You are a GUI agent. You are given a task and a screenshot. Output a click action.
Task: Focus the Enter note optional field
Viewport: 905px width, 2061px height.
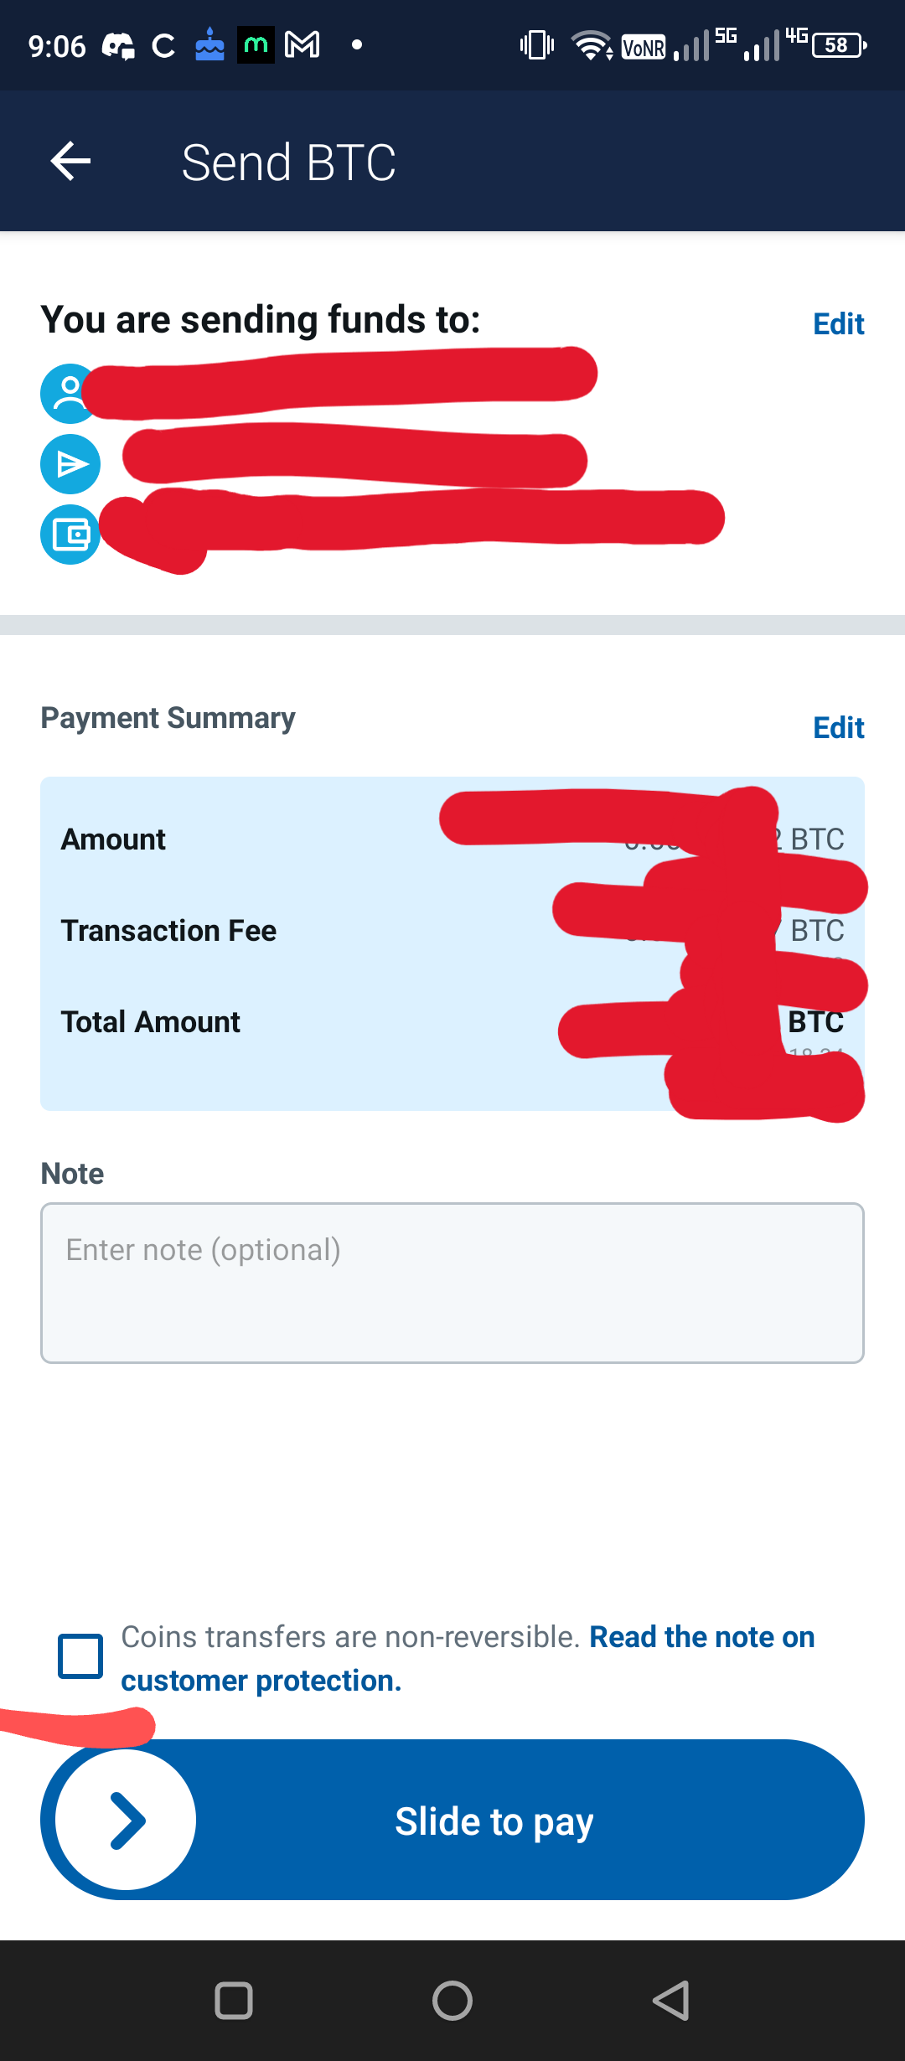[452, 1283]
